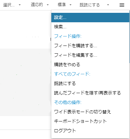This screenshot has width=130, height=139.
Task: Select 既読にする under すべてのフィード
Action: click(x=90, y=84)
